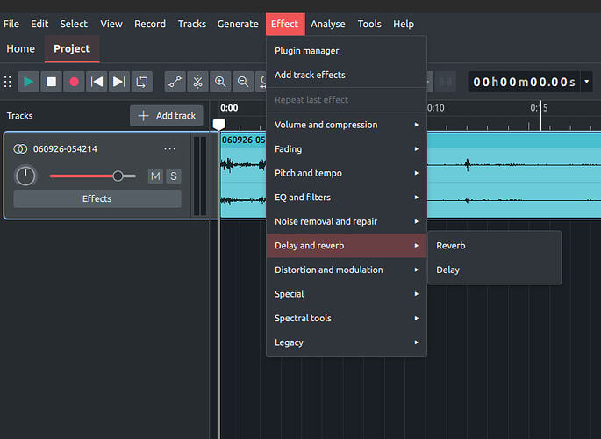The height and width of the screenshot is (439, 601).
Task: Expand the Fading submenu
Action: click(347, 148)
